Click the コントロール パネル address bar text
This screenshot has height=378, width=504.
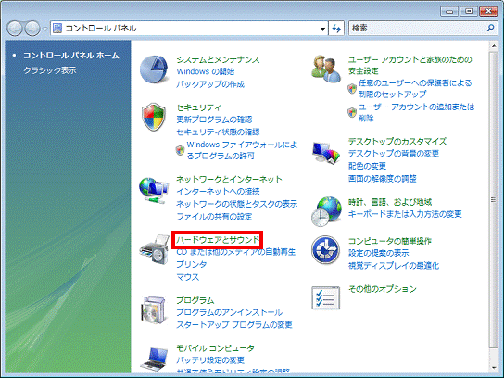click(101, 29)
